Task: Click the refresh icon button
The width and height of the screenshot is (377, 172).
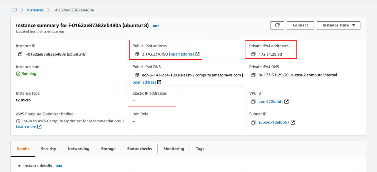Action: 277,25
